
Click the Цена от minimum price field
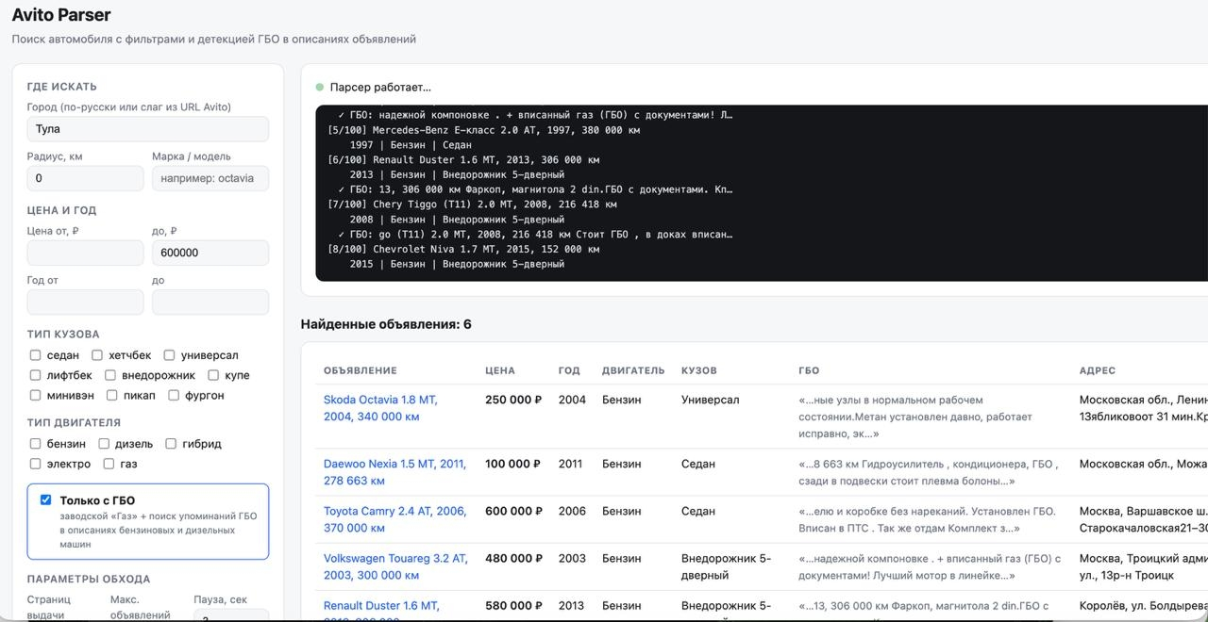(x=85, y=253)
